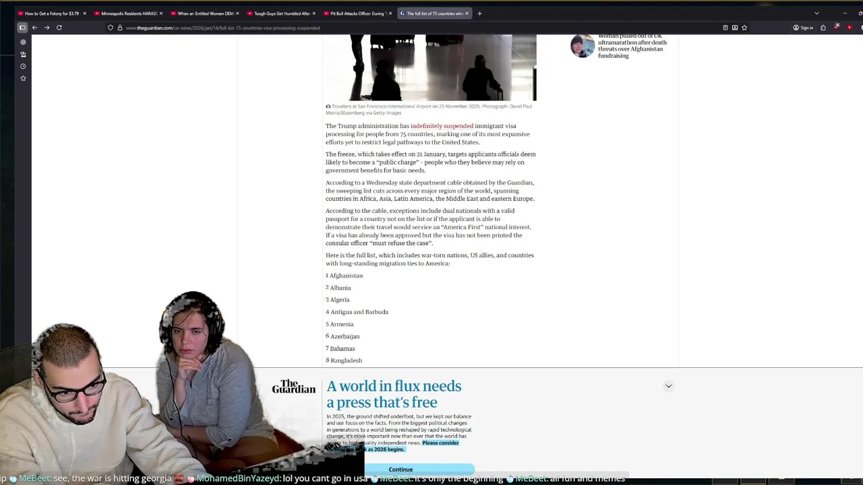The height and width of the screenshot is (485, 863).
Task: Bookmark this page with the star
Action: 744,28
